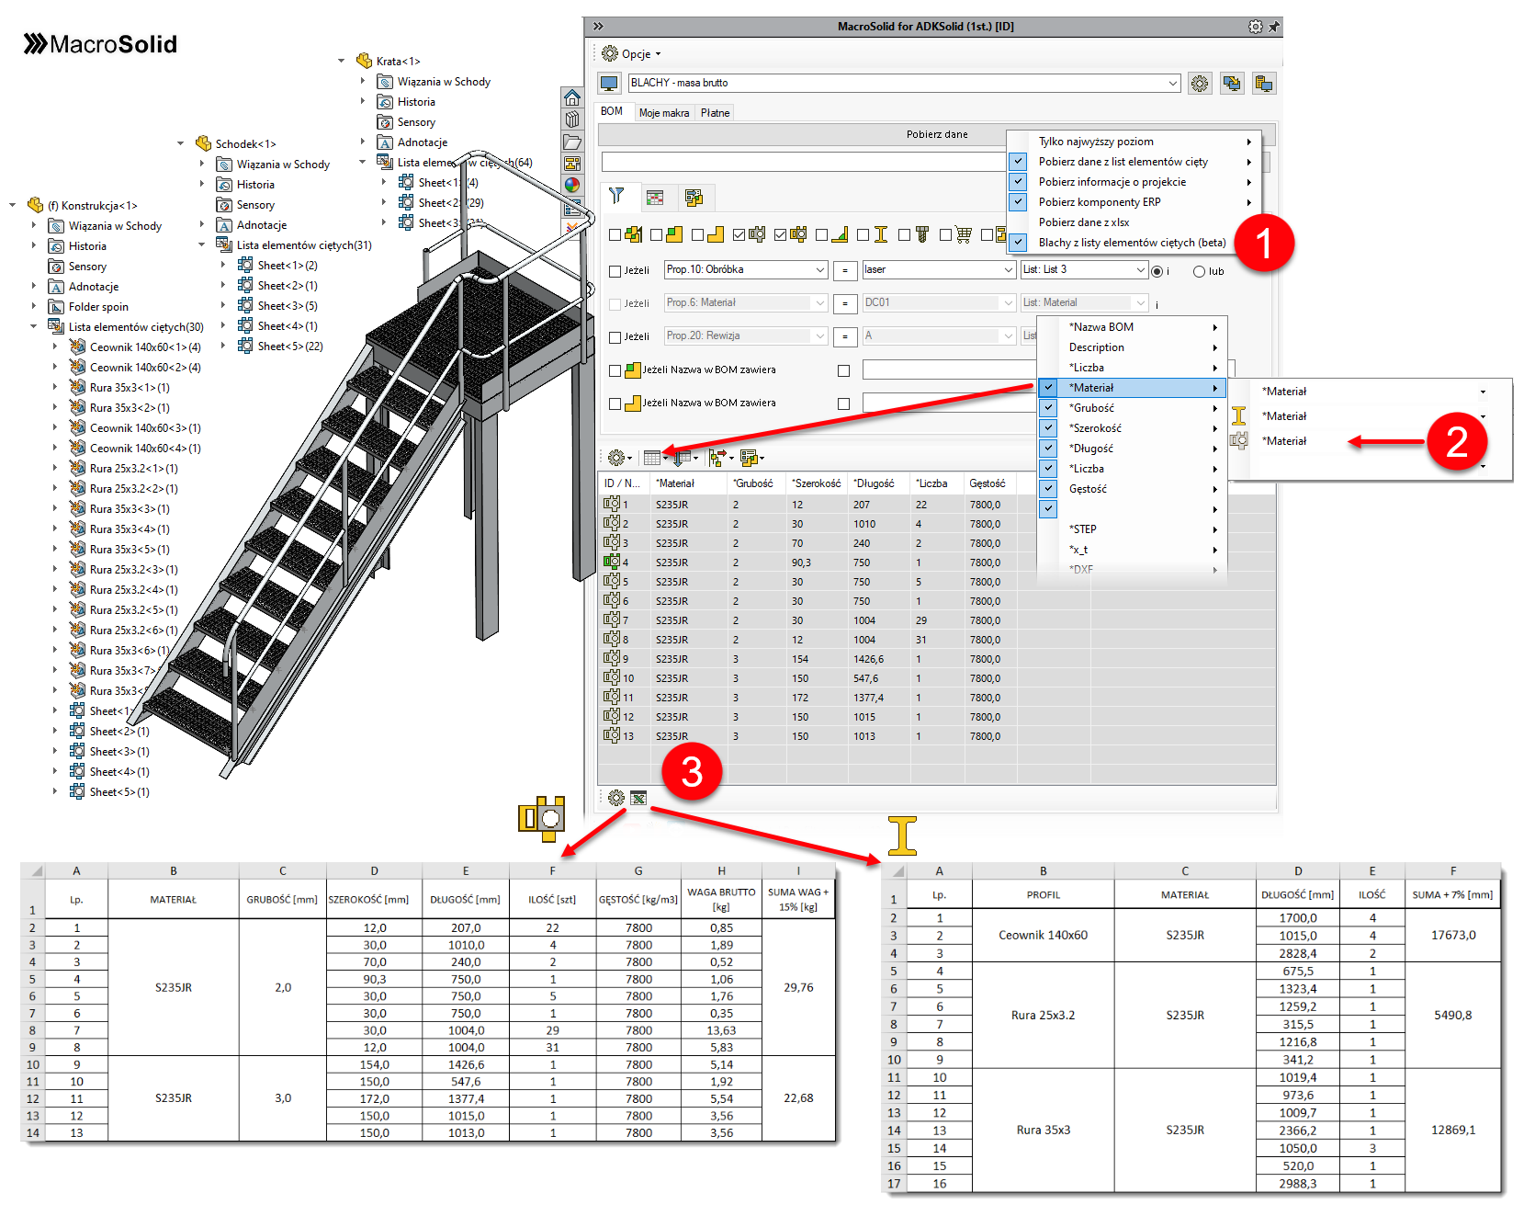The height and width of the screenshot is (1216, 1535).
Task: Click the monitor icon beside the BLACHY combo box
Action: point(609,84)
